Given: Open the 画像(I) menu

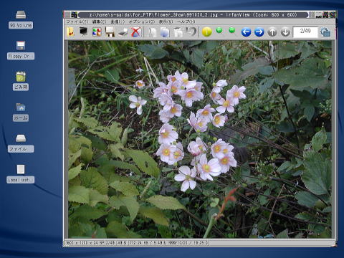Looking at the screenshot, I should pos(118,21).
